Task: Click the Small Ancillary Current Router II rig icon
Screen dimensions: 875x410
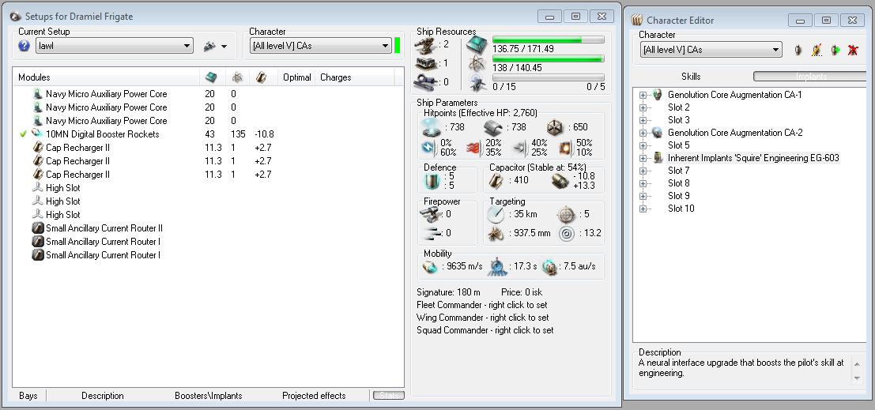Action: (37, 228)
